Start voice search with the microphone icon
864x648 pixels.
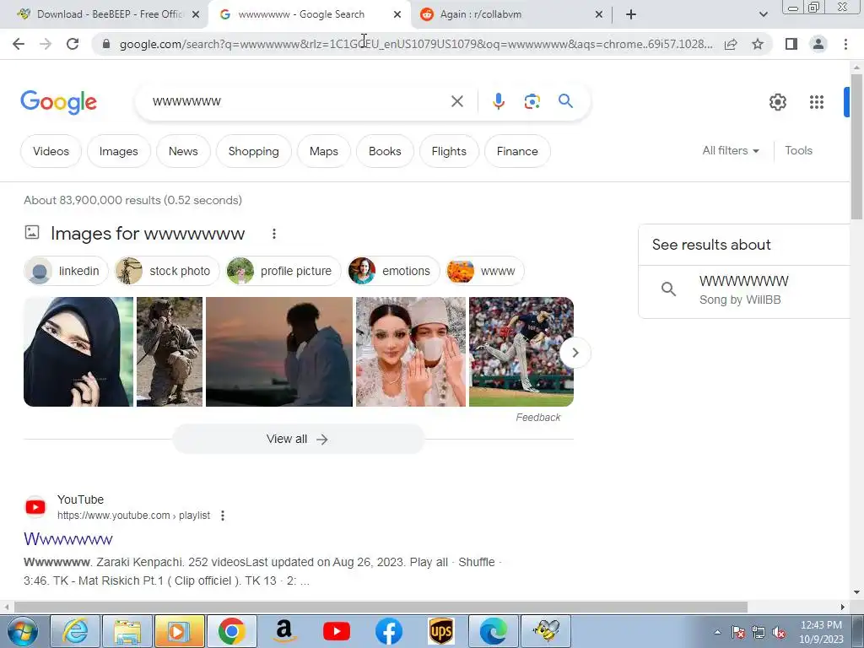[x=498, y=101]
